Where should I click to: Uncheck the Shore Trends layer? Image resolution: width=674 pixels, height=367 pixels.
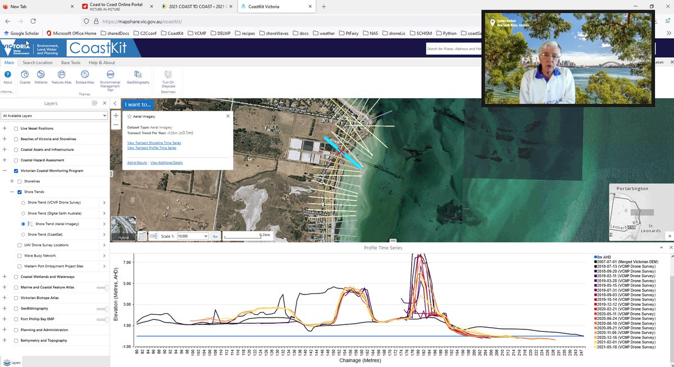click(20, 192)
